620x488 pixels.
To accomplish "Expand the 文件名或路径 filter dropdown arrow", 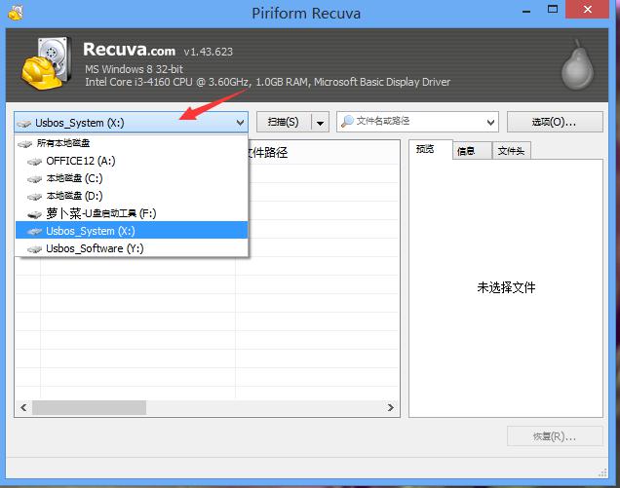I will 490,122.
